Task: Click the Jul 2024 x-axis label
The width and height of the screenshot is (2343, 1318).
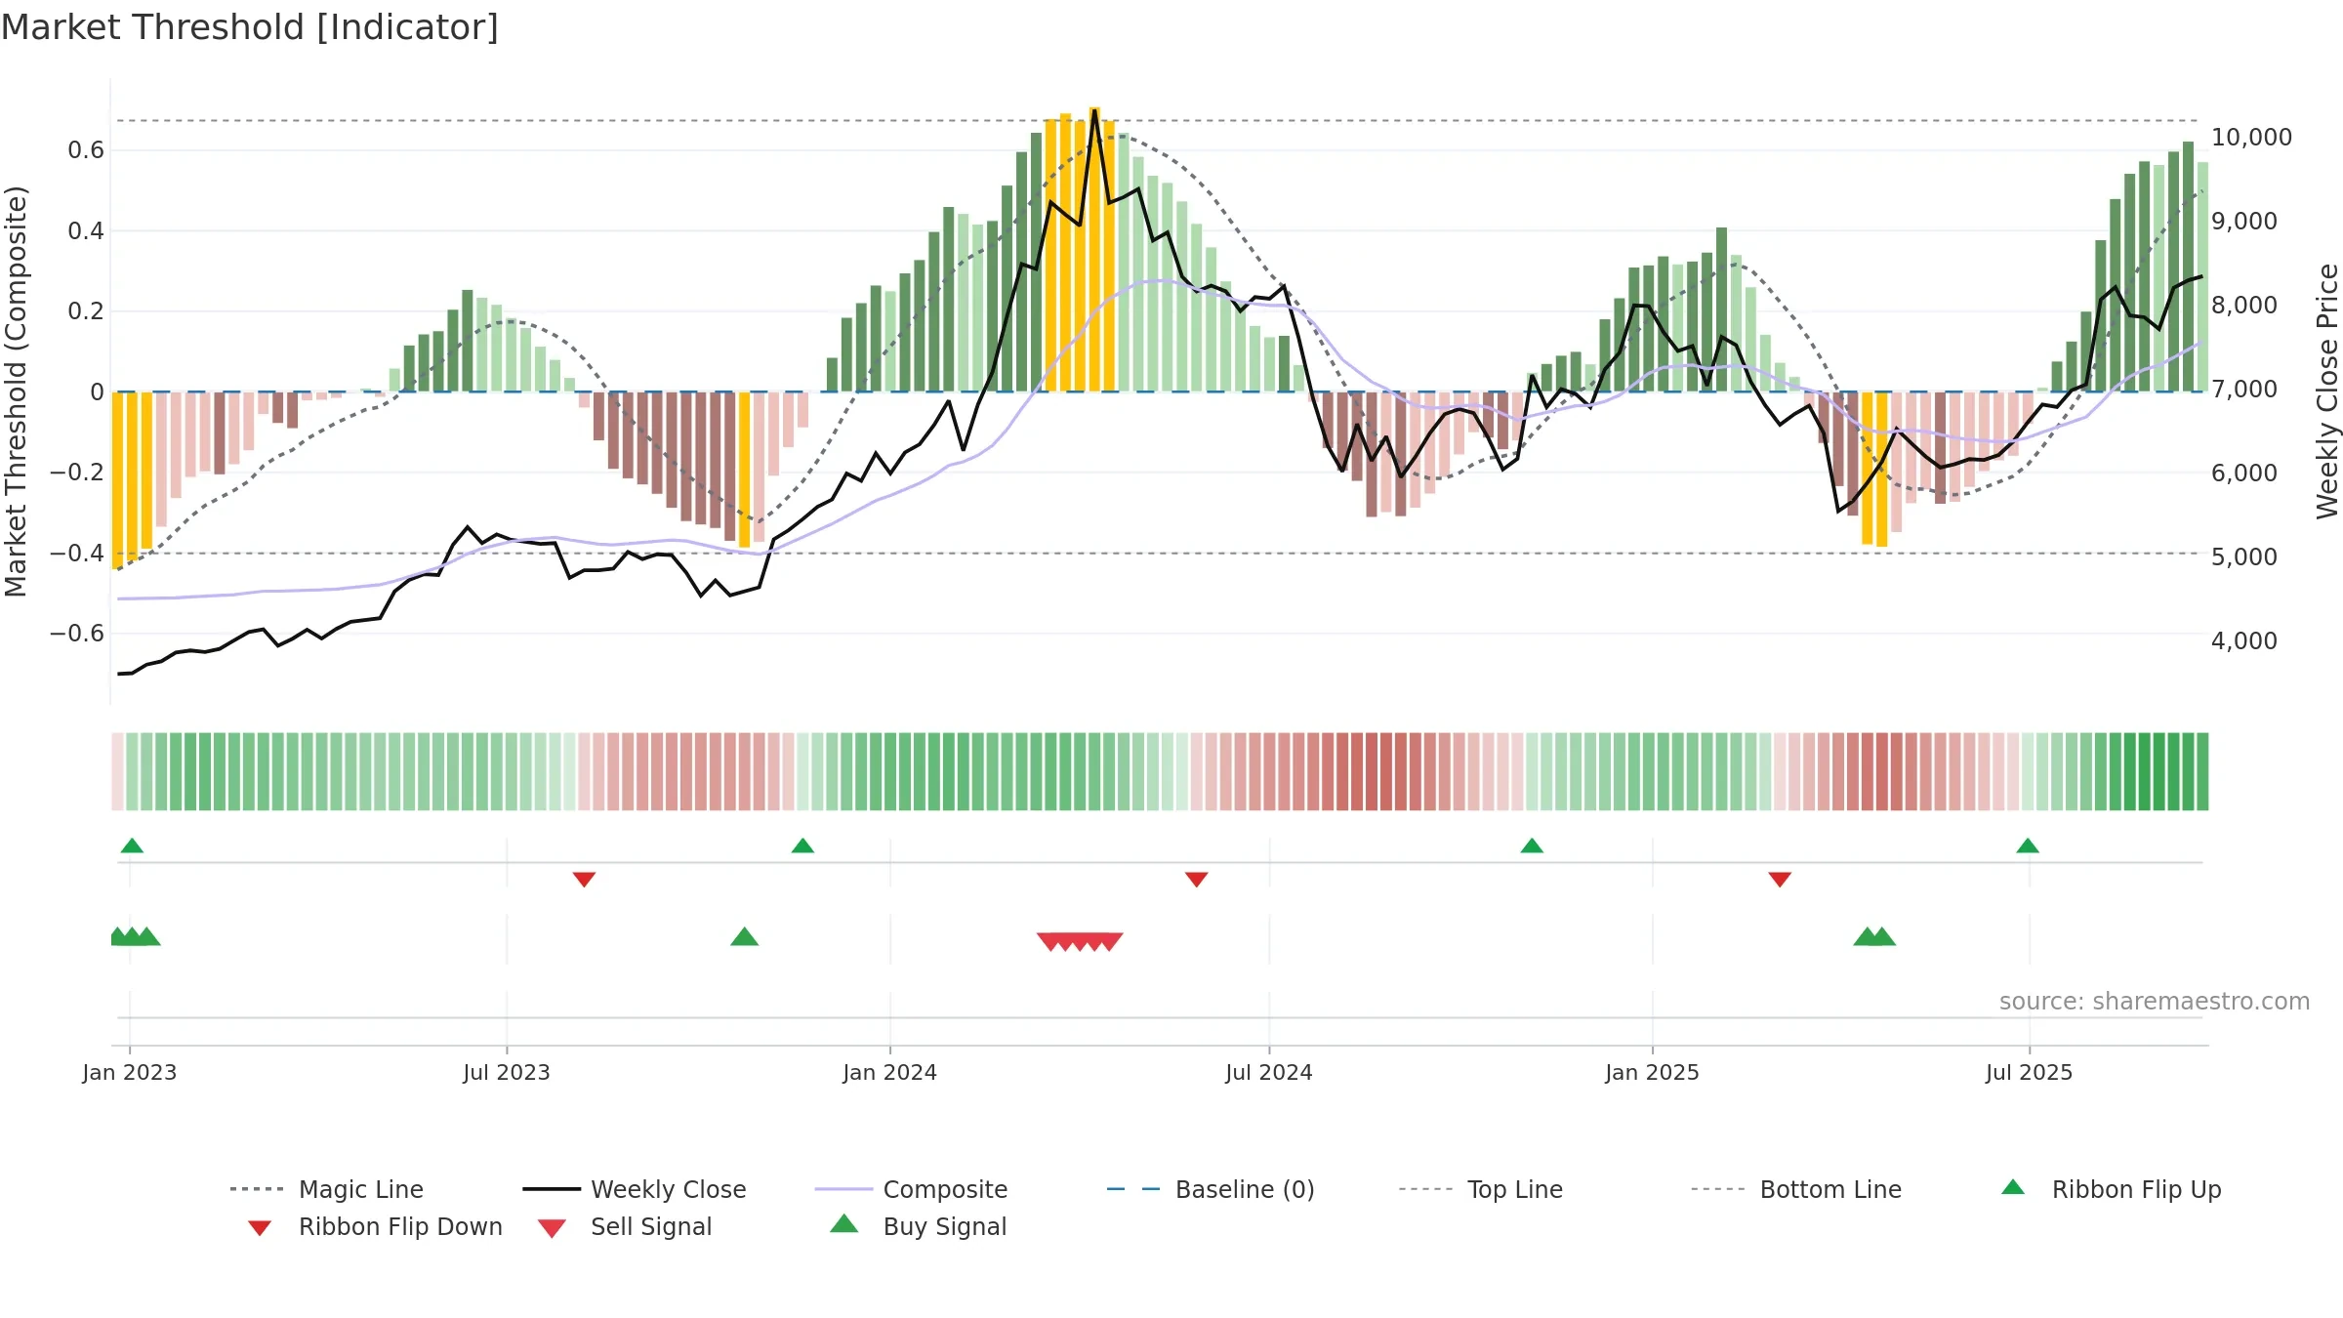Action: point(1268,1072)
